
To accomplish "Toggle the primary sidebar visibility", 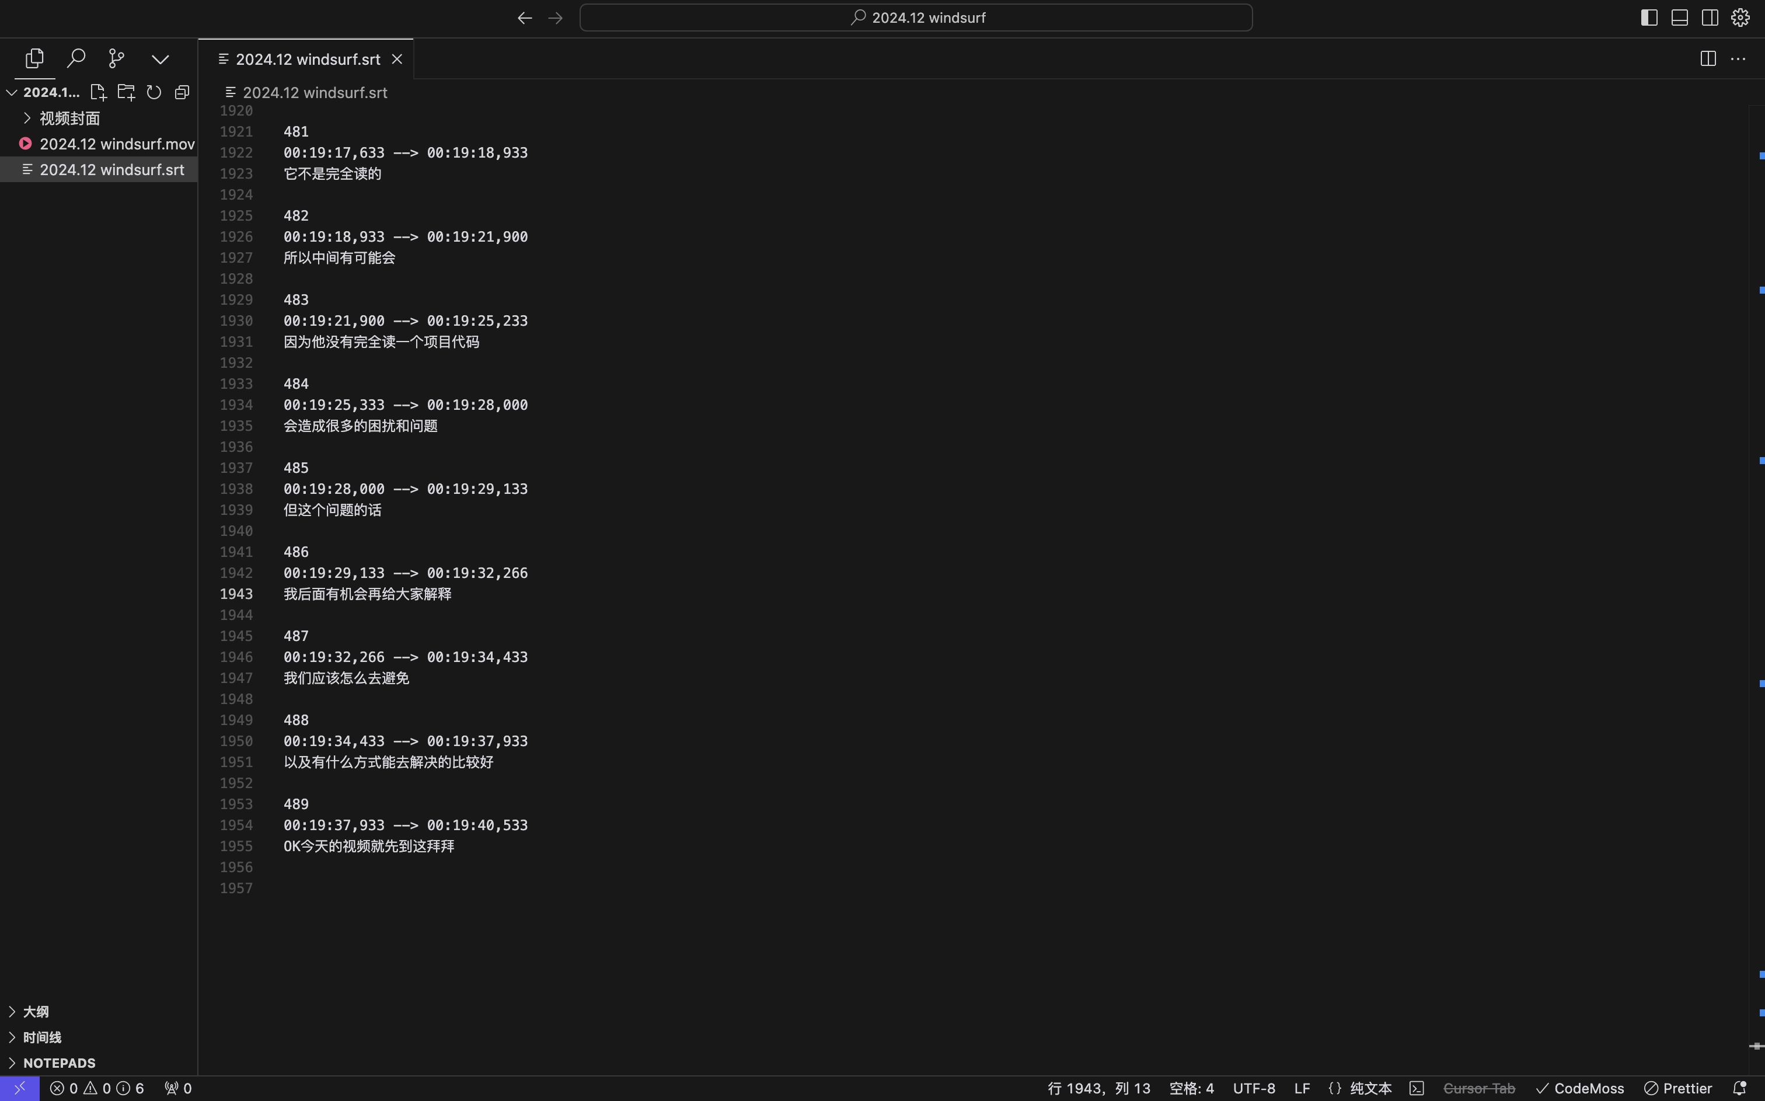I will pyautogui.click(x=1649, y=17).
